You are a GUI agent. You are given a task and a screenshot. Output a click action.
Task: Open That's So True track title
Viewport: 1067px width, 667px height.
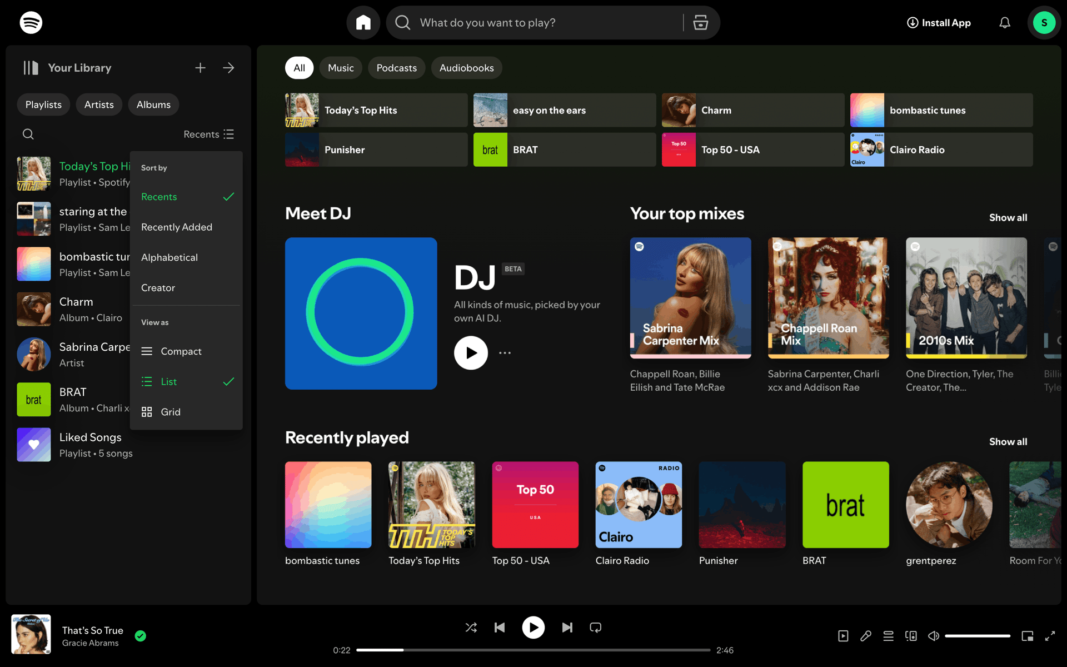tap(92, 630)
